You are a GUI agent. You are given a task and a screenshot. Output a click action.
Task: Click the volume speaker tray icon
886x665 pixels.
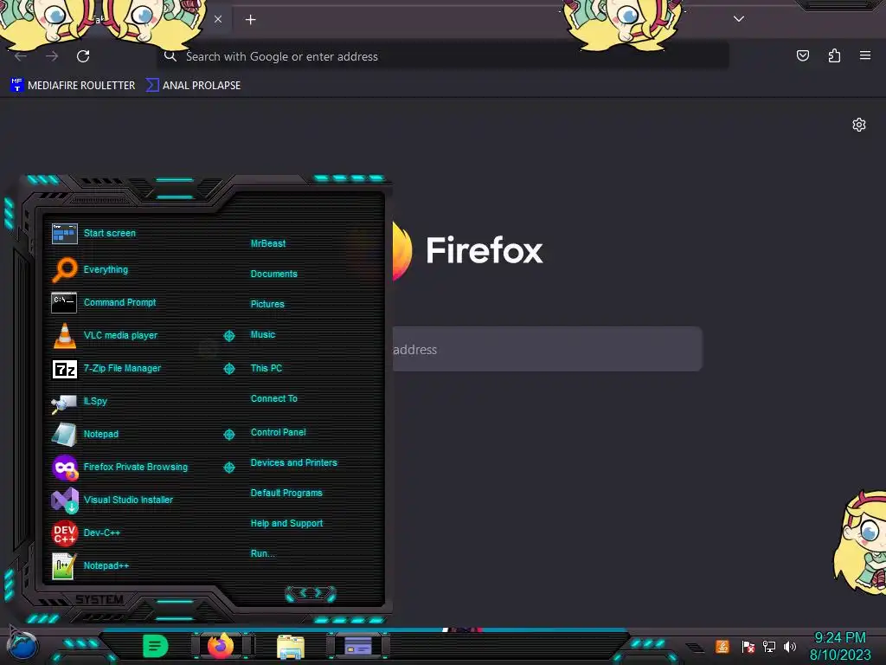click(x=789, y=646)
